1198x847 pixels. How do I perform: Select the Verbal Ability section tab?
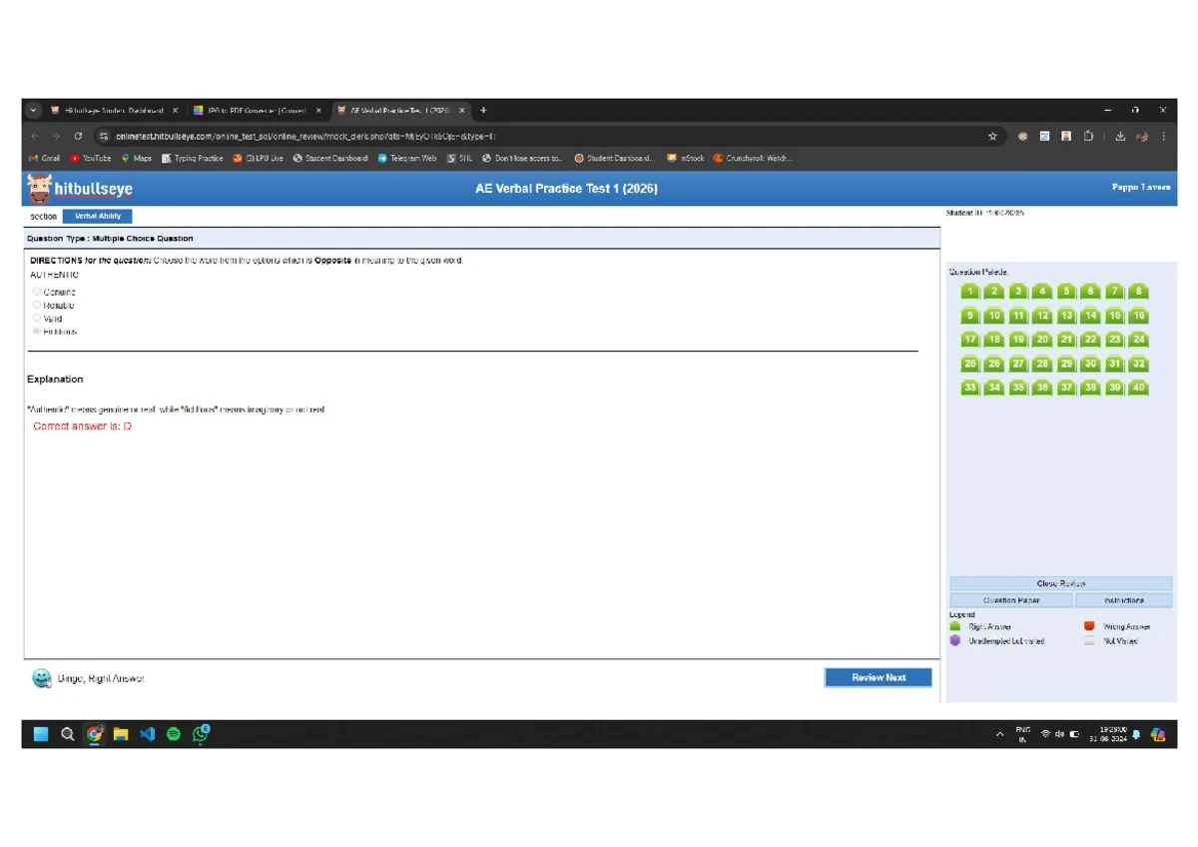tap(97, 216)
